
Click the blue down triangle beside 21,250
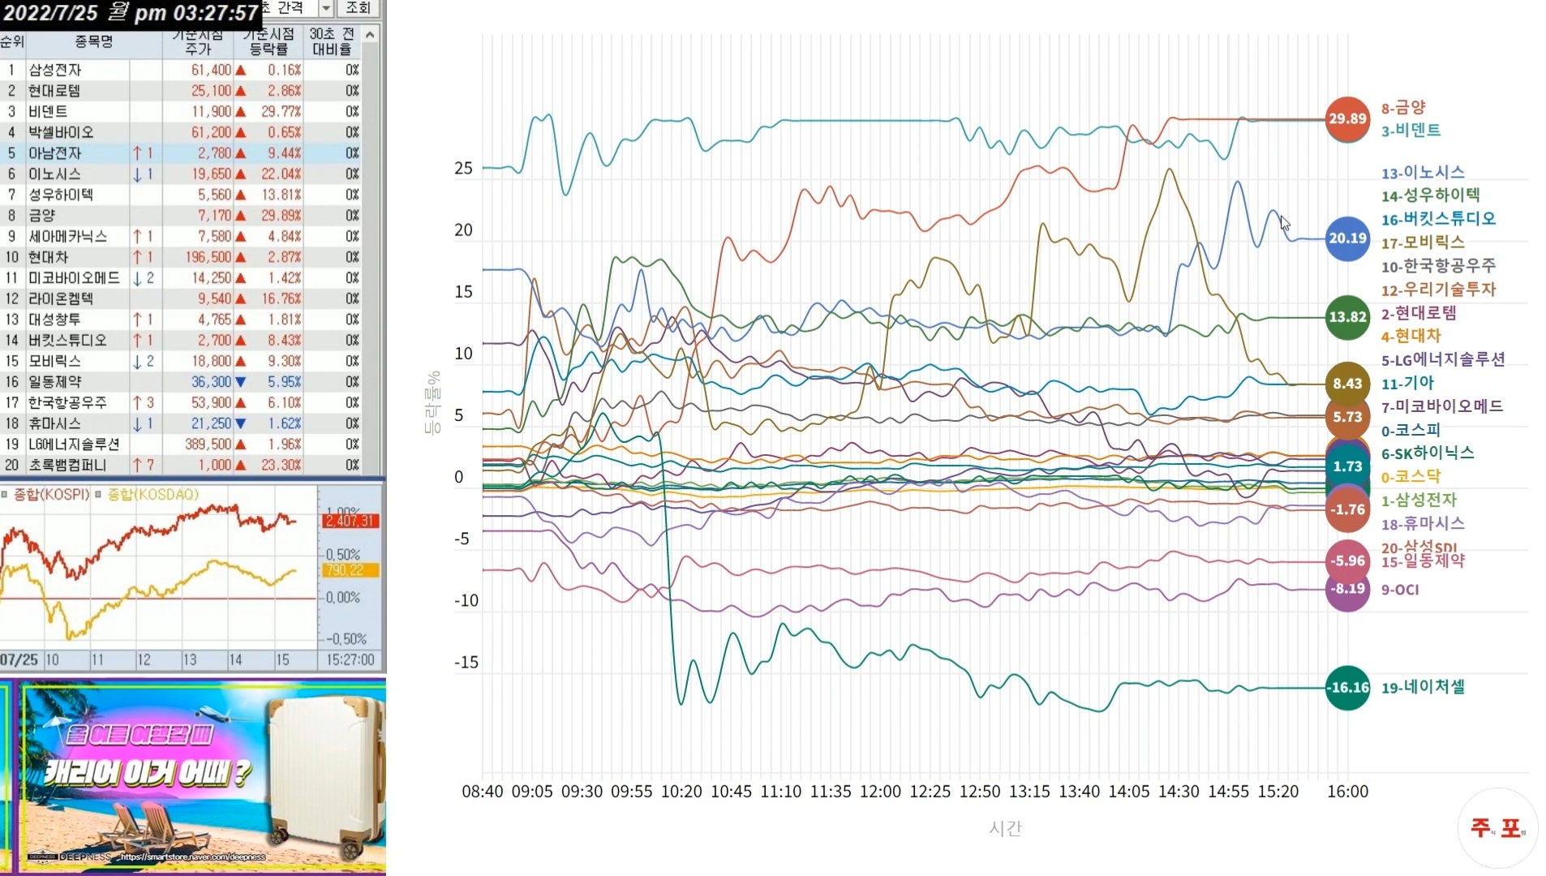240,424
